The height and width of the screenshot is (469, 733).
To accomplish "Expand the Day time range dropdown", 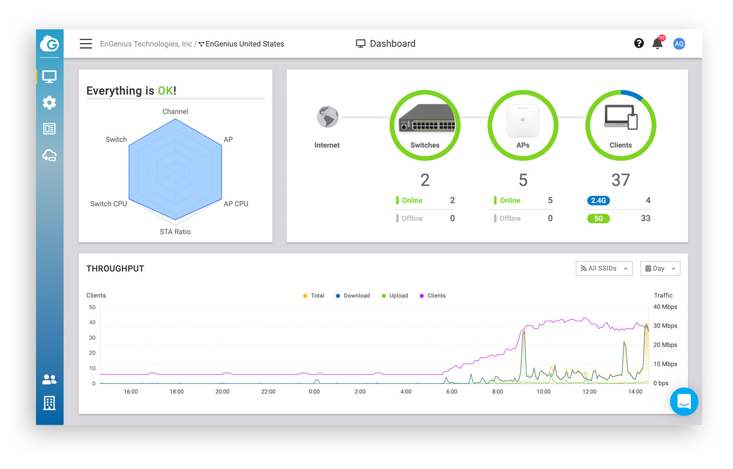I will 660,269.
